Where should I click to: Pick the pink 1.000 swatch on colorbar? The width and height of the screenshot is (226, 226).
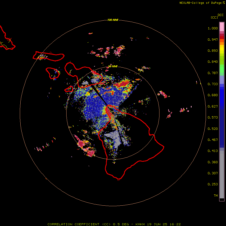[222, 27]
